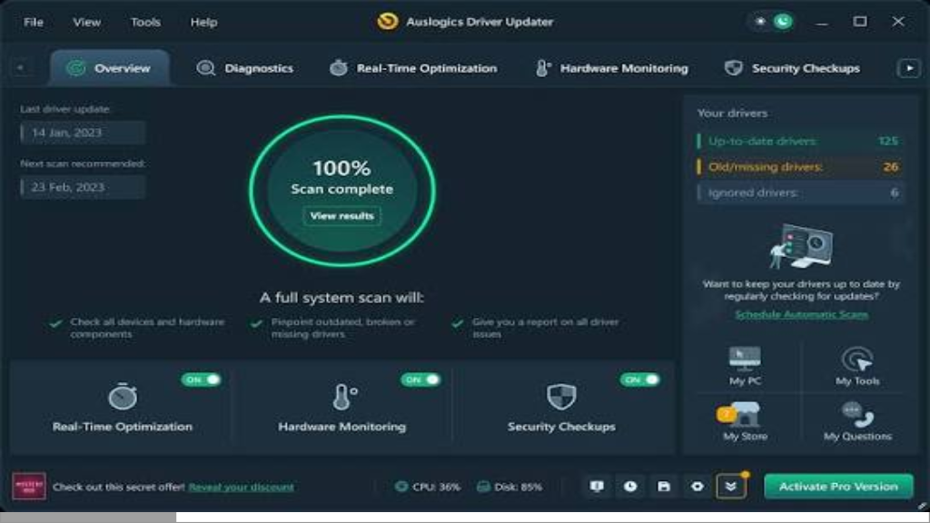
Task: Click the Auslogics logo icon
Action: (x=387, y=22)
